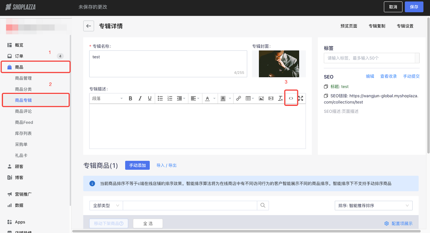Copy the SEO link using its icon
Image resolution: width=430 pixels, height=233 pixels.
click(326, 96)
